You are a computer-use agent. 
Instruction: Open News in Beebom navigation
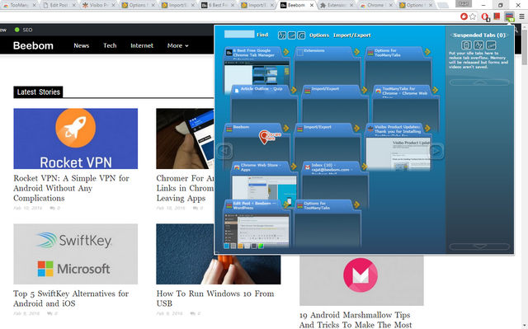click(x=82, y=45)
